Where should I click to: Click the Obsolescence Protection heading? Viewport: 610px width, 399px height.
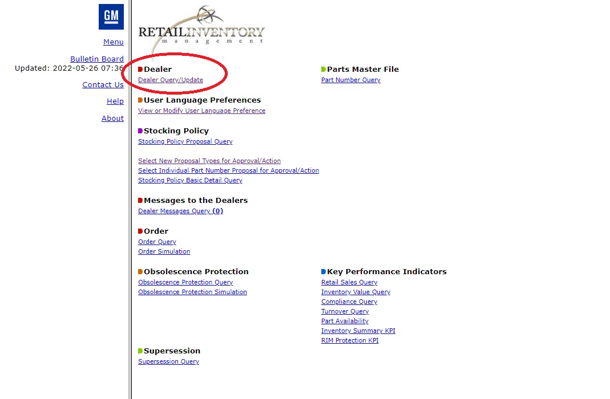196,271
